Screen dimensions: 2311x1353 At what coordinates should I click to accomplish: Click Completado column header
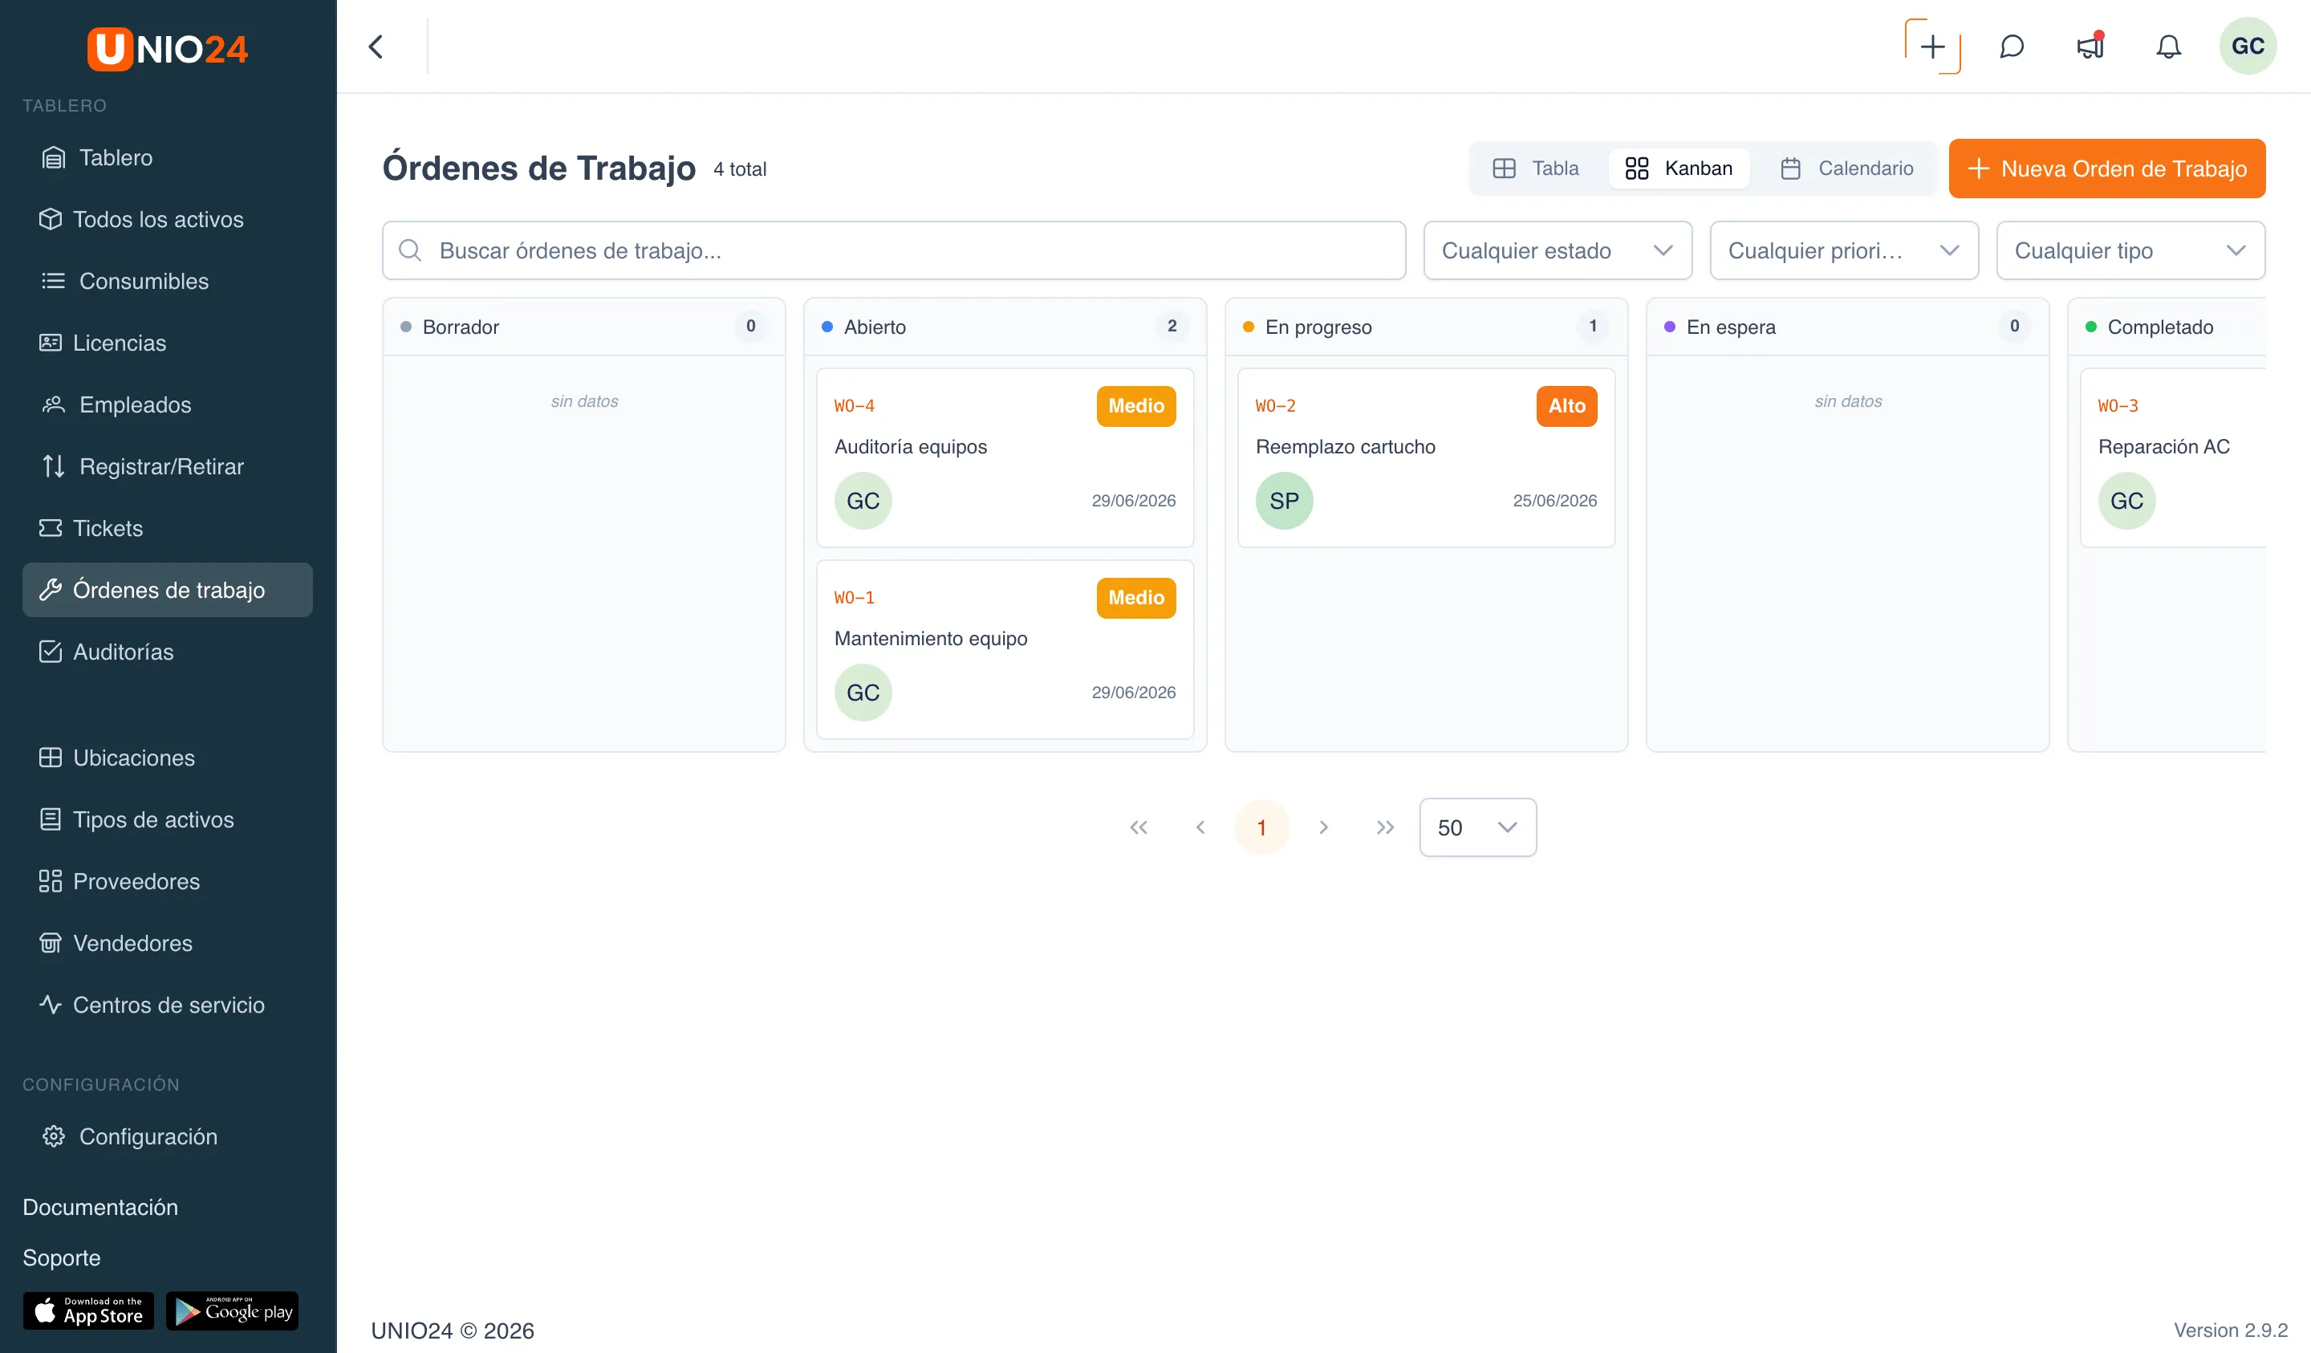coord(2167,327)
